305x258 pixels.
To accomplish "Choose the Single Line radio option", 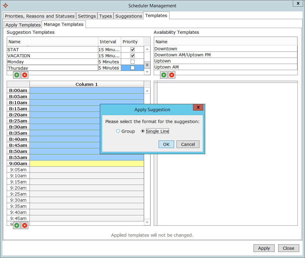I will click(143, 131).
